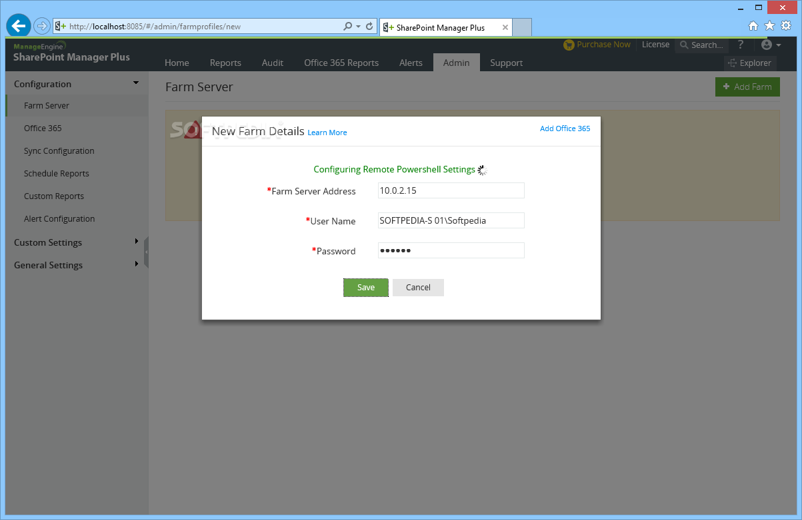Image resolution: width=802 pixels, height=520 pixels.
Task: Click the Farm Server Address field
Action: tap(451, 190)
